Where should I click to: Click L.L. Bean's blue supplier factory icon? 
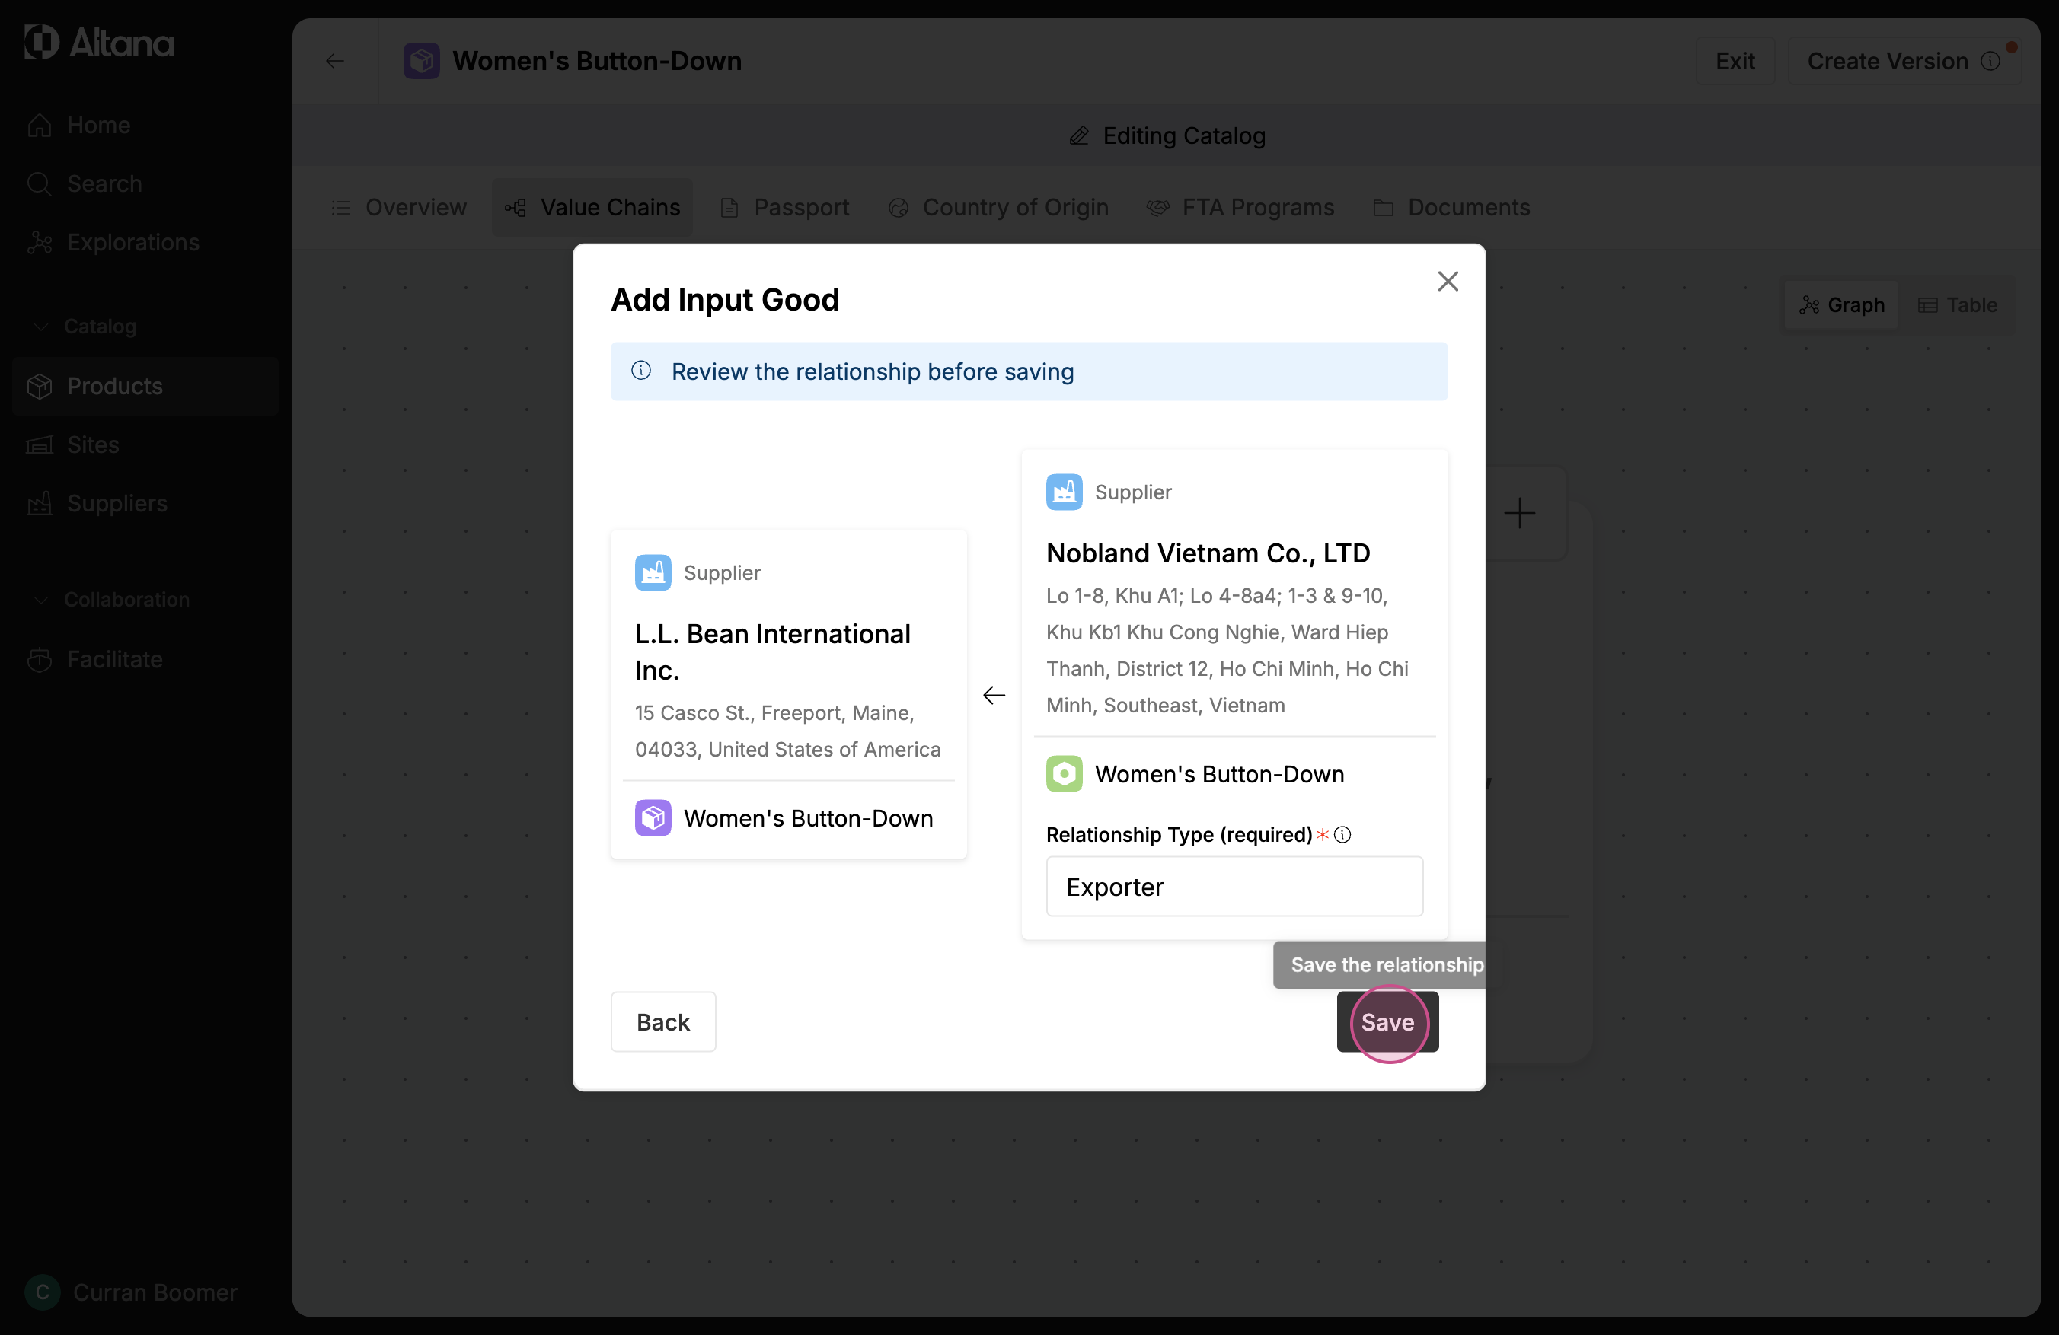point(653,572)
